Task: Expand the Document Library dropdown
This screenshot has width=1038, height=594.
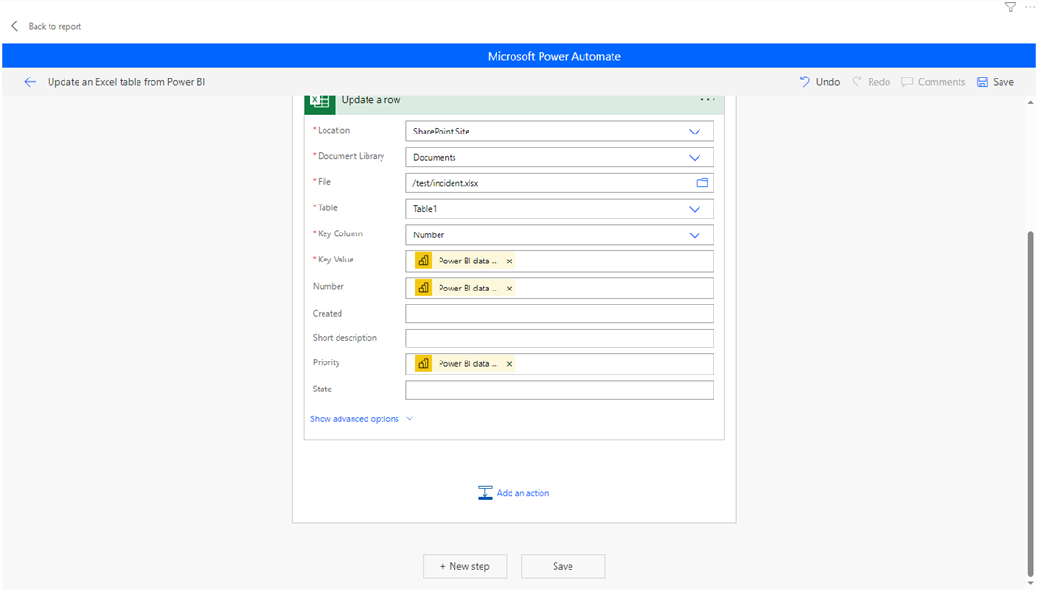Action: 695,158
